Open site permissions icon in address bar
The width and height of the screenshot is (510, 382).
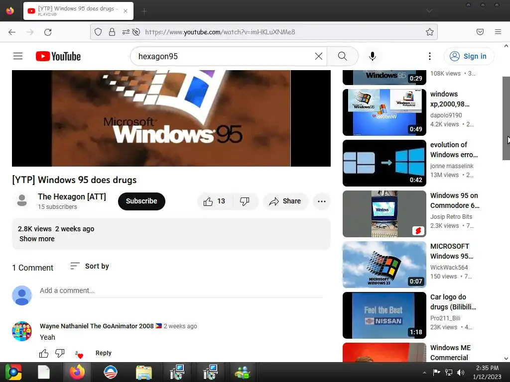pos(126,32)
